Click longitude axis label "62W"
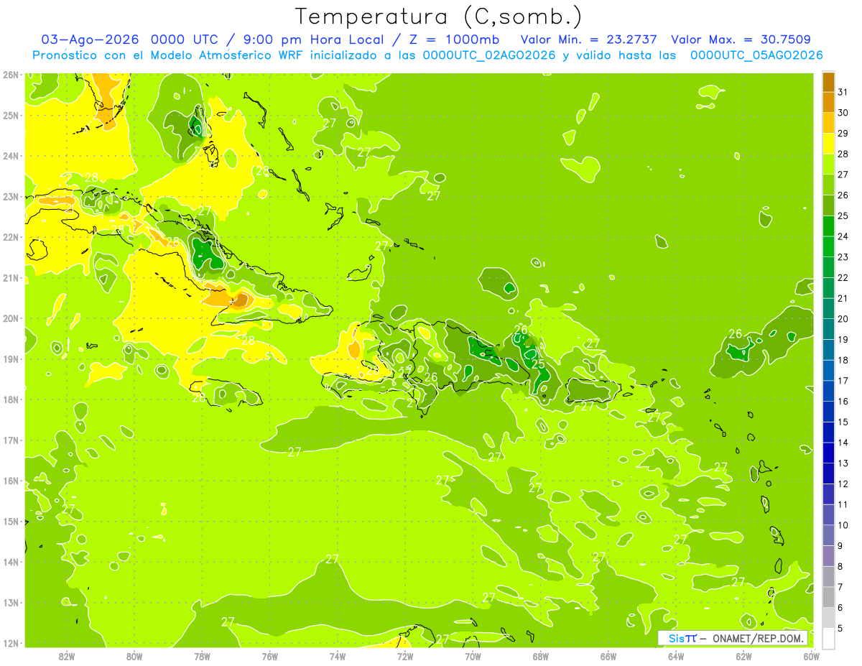 [744, 656]
